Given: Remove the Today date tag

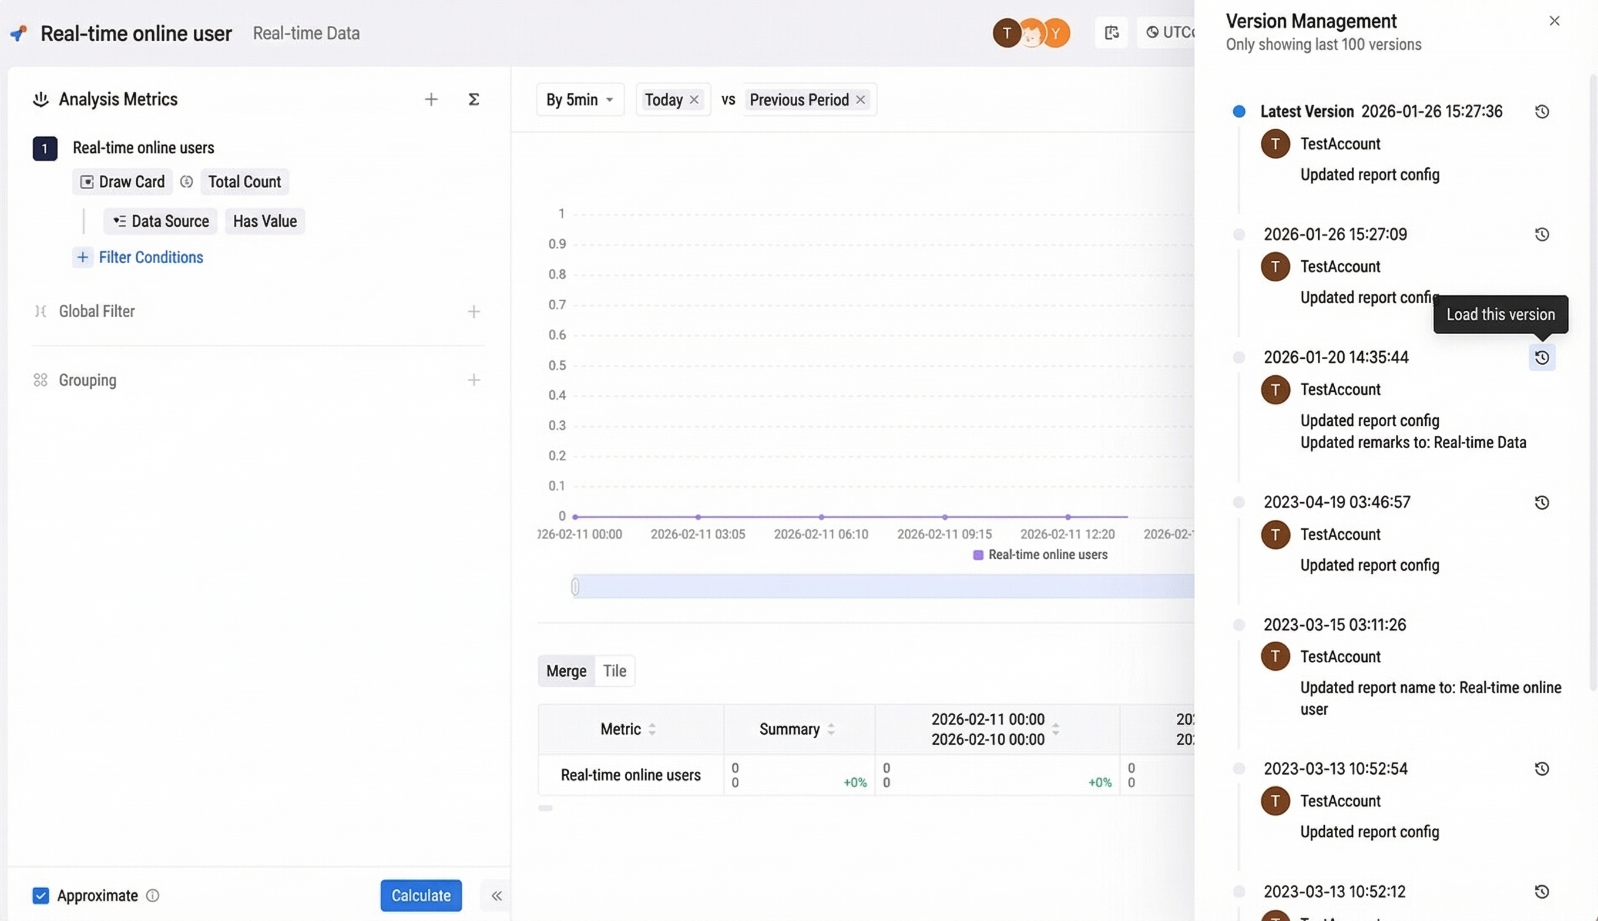Looking at the screenshot, I should pyautogui.click(x=694, y=99).
